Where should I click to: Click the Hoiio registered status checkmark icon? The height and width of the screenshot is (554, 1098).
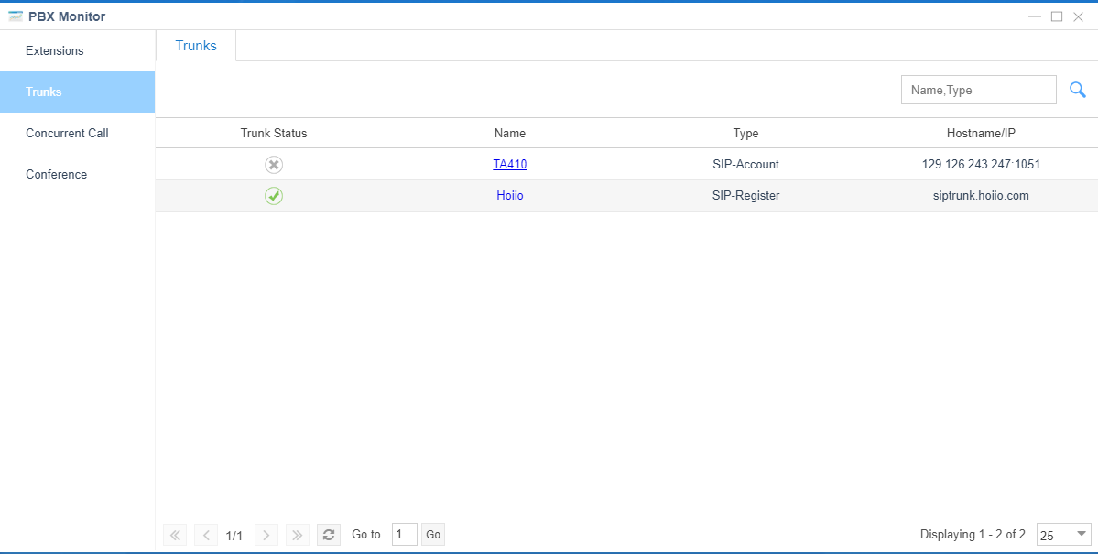pyautogui.click(x=274, y=196)
